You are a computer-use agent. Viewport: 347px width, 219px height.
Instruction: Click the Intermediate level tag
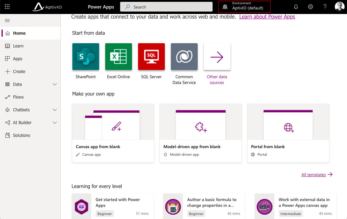290,214
